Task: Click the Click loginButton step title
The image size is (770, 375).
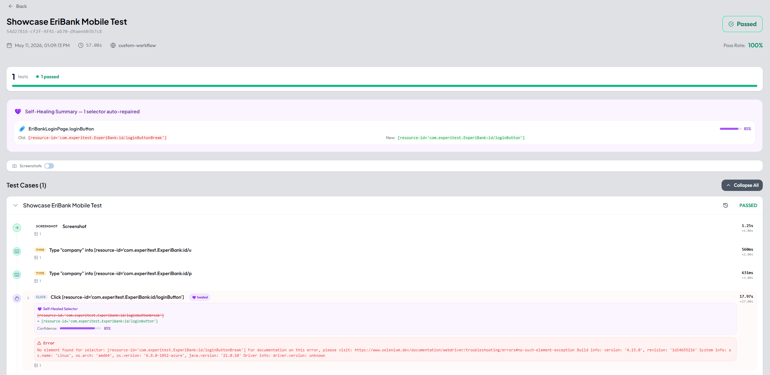Action: point(117,297)
